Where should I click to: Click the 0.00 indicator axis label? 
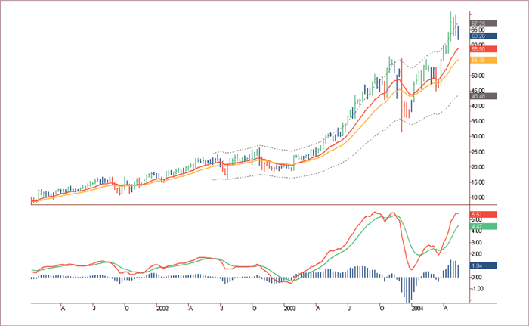(x=478, y=277)
